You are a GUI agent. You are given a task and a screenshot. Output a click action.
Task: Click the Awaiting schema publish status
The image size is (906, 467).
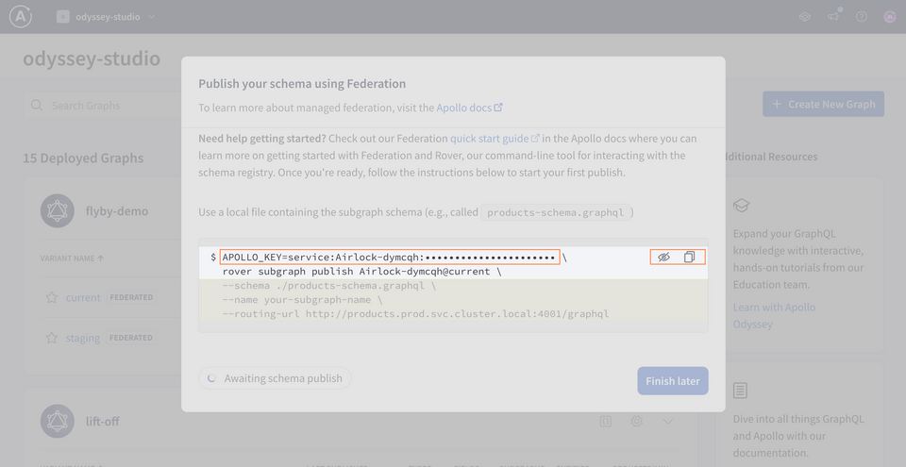coord(275,378)
